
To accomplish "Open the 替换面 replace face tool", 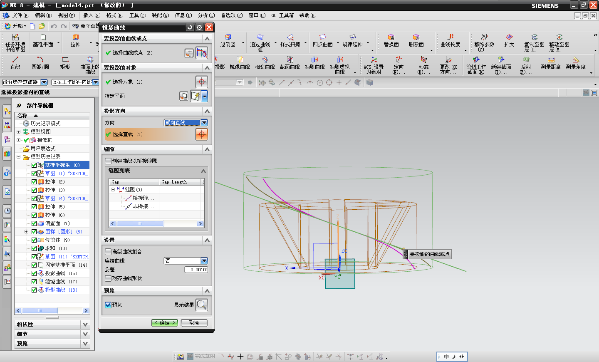I will pos(391,41).
